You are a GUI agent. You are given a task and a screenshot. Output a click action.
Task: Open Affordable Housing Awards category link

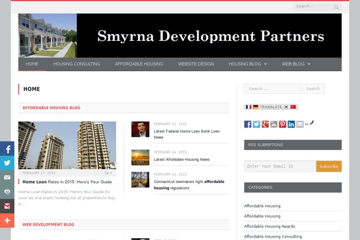click(x=269, y=226)
